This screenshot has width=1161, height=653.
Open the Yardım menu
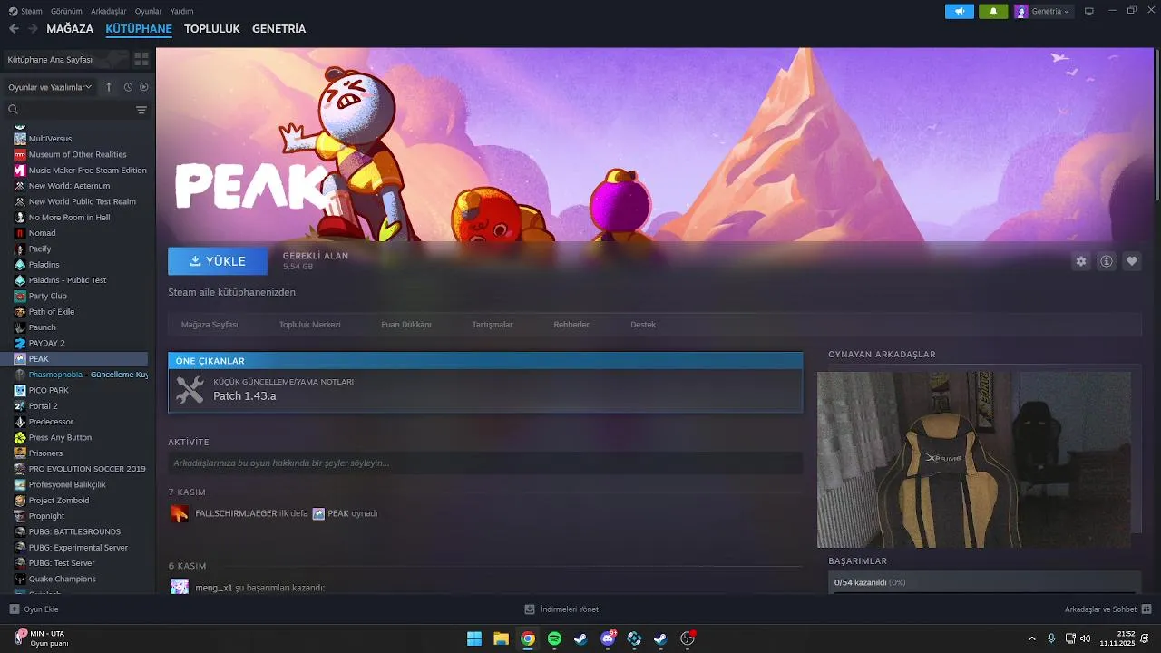coord(181,11)
